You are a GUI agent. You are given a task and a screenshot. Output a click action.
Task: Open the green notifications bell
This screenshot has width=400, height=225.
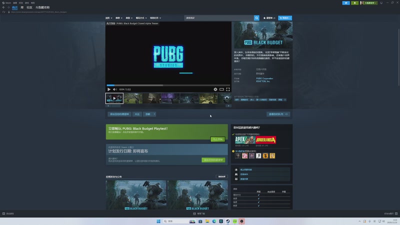pyautogui.click(x=354, y=3)
